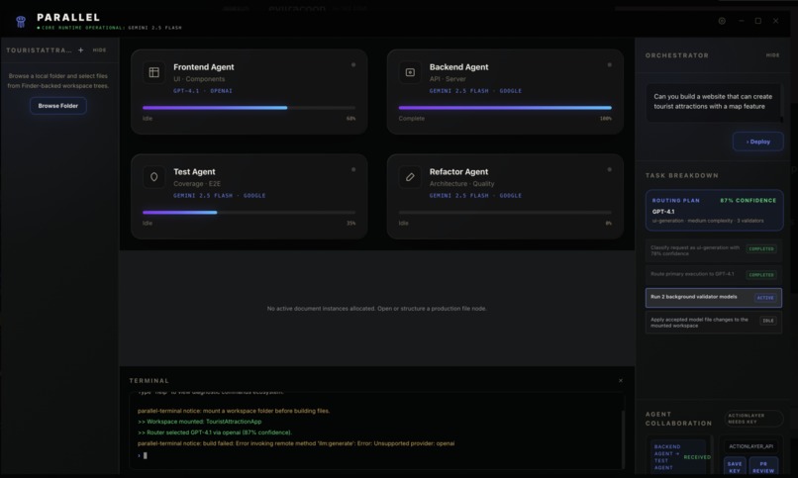Click the Backend Agent status dot

point(609,64)
